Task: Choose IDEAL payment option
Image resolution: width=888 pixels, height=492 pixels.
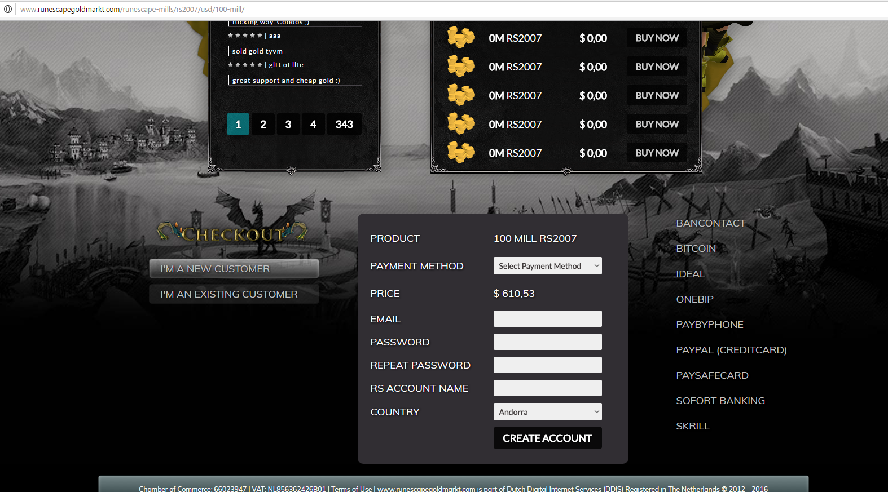Action: (x=691, y=274)
